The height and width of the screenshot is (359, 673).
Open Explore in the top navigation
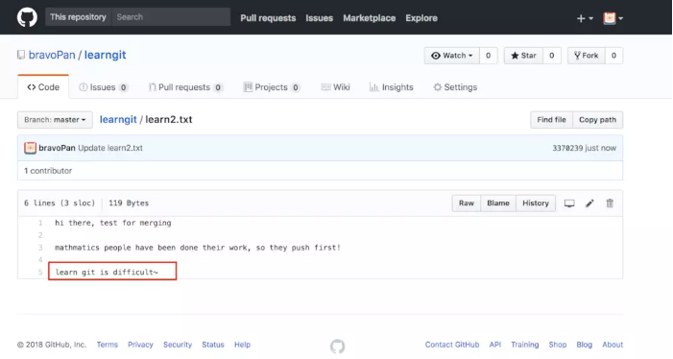click(421, 18)
